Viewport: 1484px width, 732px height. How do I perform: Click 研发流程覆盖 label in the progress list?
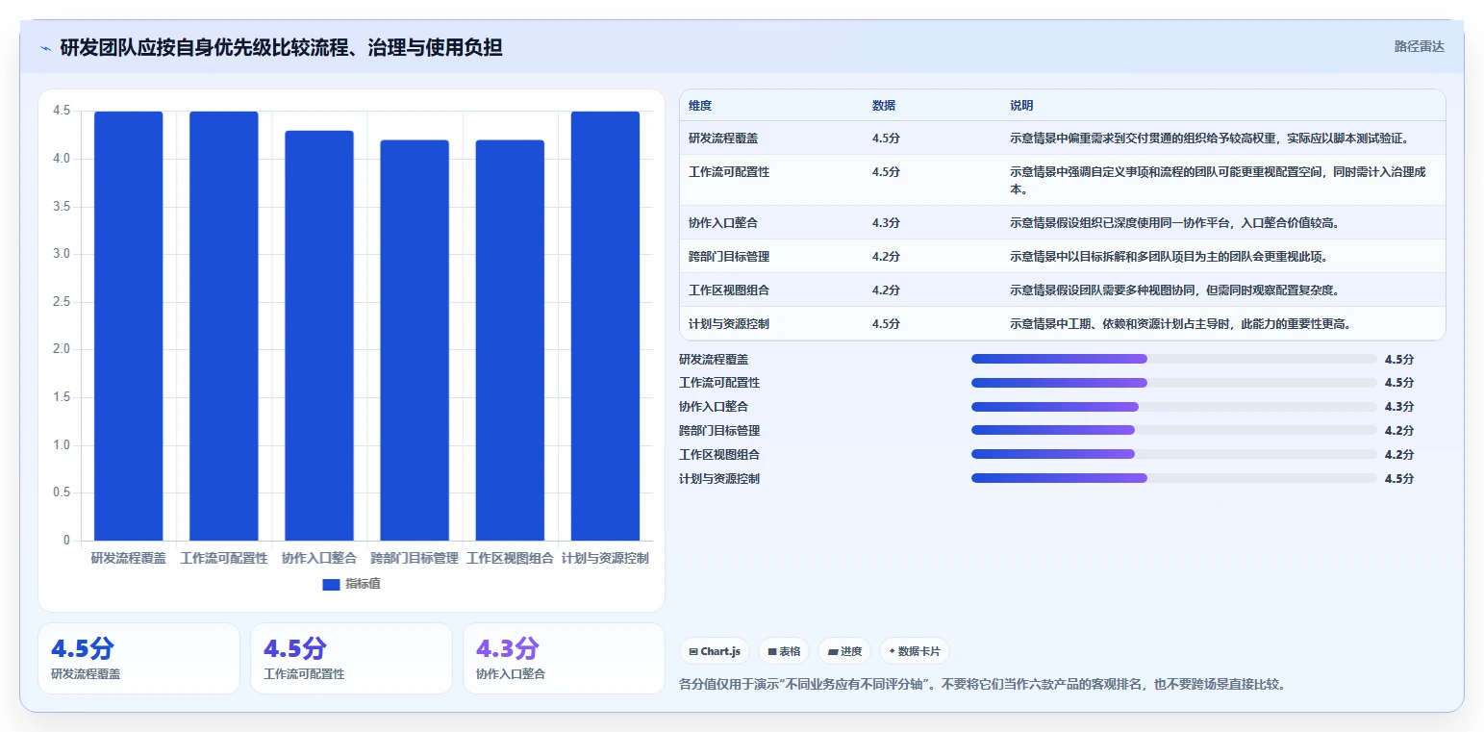[x=714, y=359]
